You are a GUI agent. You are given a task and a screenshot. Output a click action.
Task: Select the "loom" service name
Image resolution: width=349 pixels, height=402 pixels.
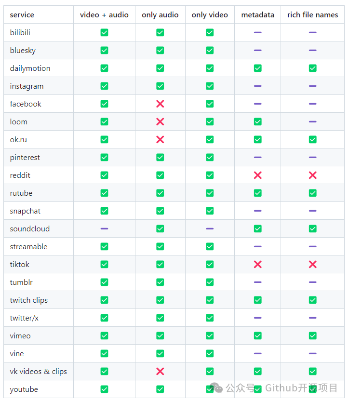(x=18, y=122)
